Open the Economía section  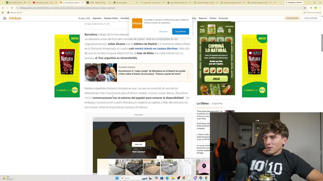click(x=223, y=18)
